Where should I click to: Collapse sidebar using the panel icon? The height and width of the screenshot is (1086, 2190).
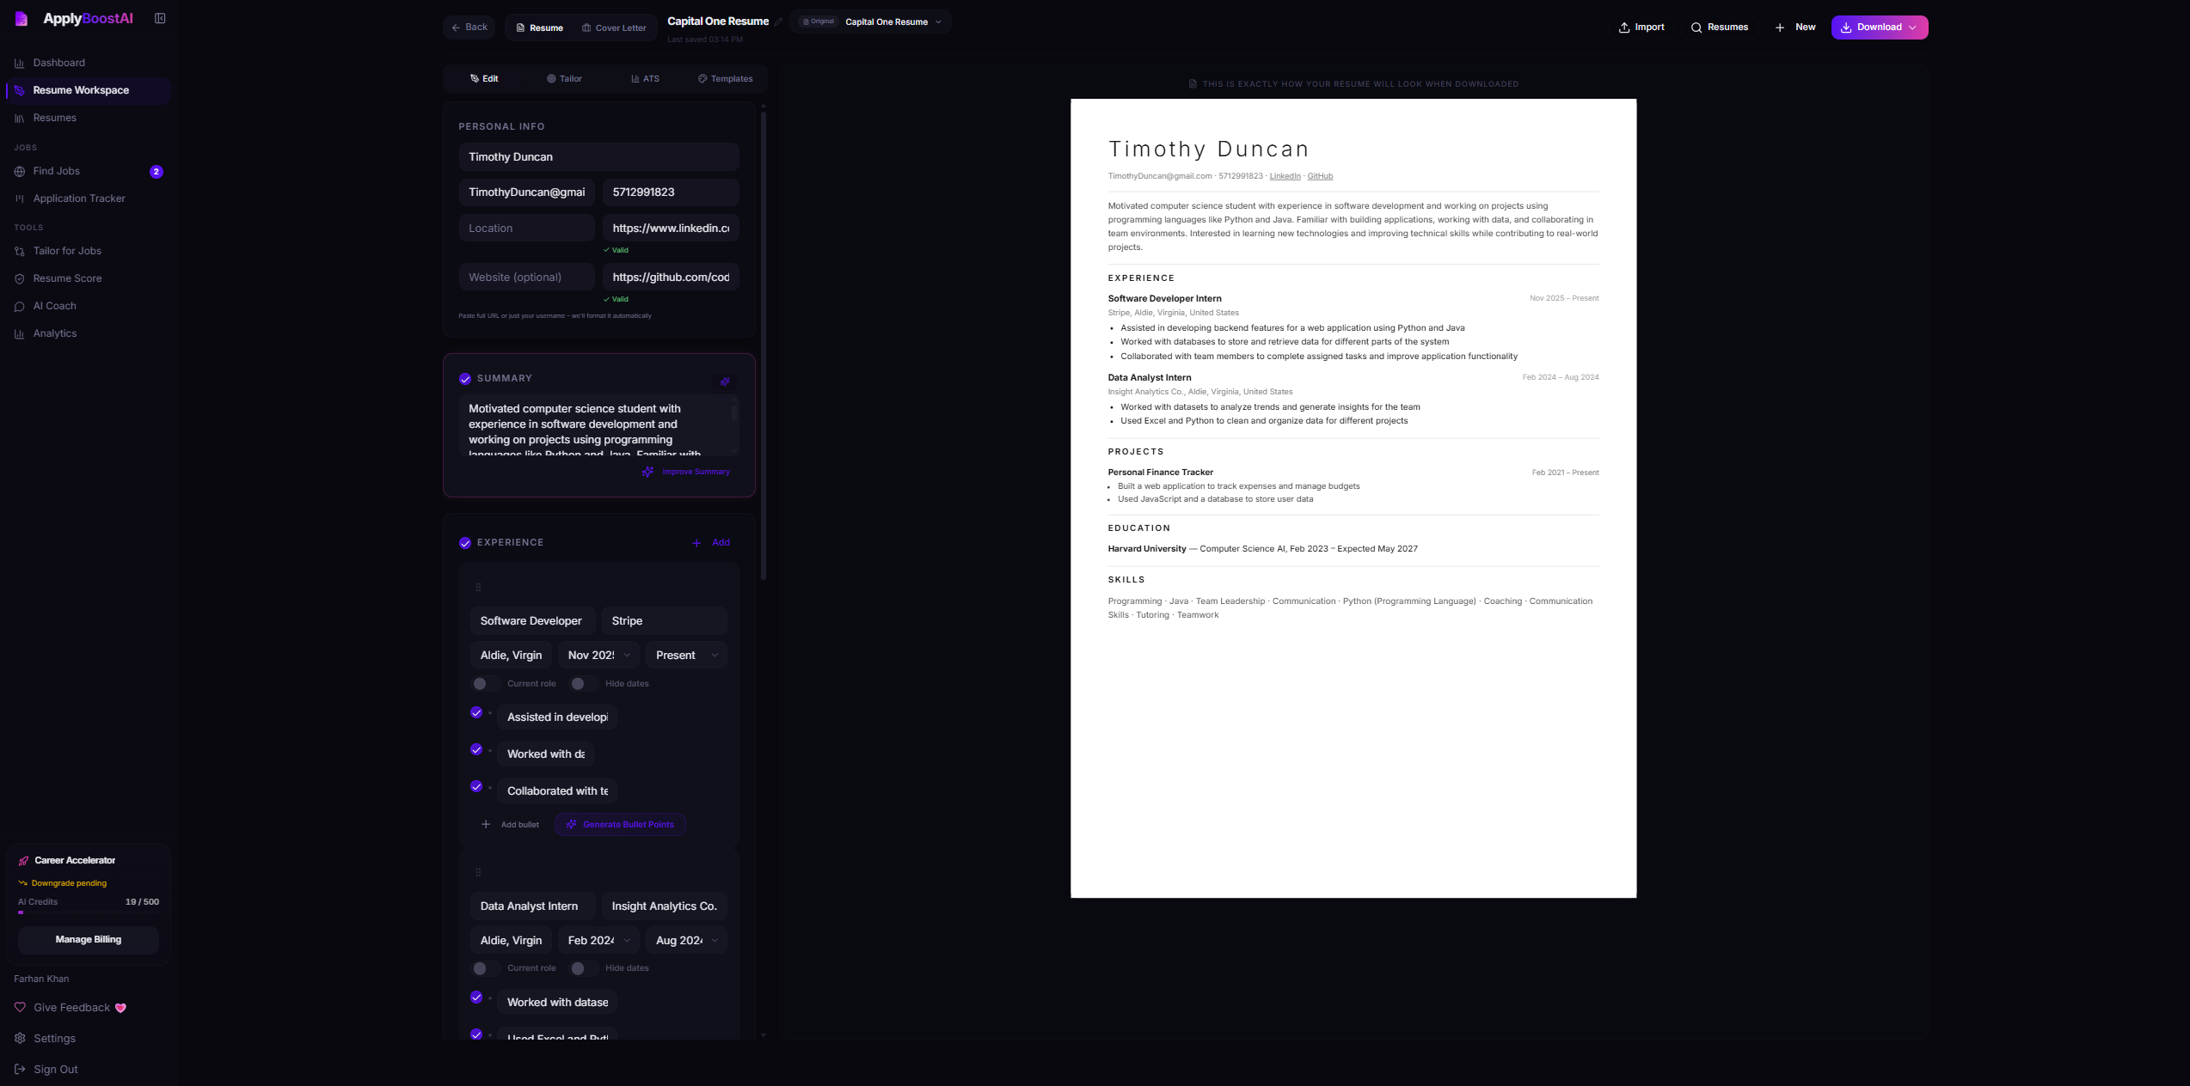tap(160, 19)
